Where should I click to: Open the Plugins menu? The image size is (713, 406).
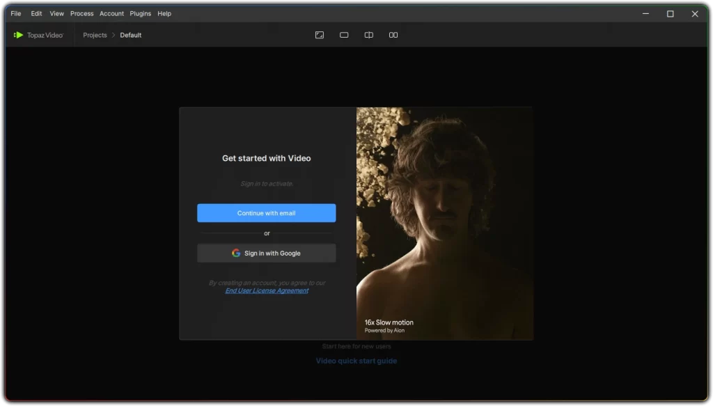coord(140,13)
